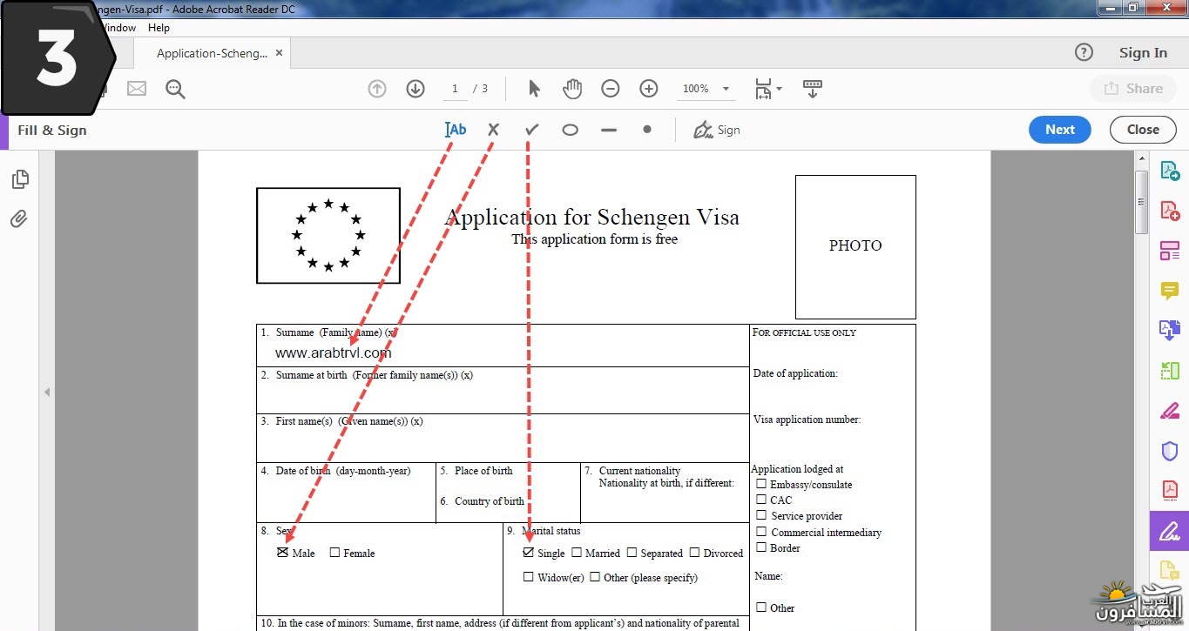Open the Protect shield tool

click(x=1169, y=451)
